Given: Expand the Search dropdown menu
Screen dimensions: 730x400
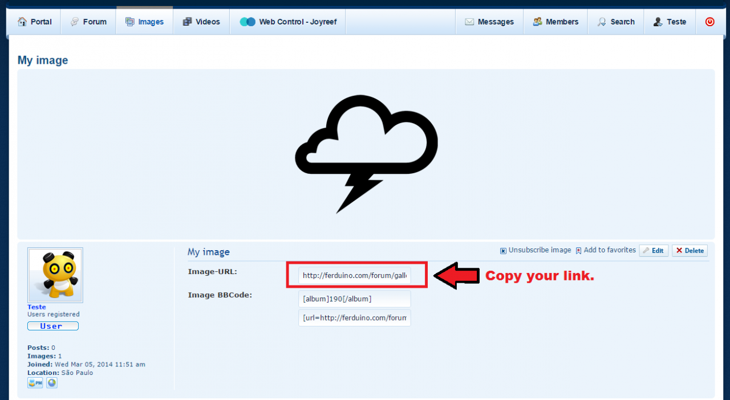Looking at the screenshot, I should click(616, 22).
